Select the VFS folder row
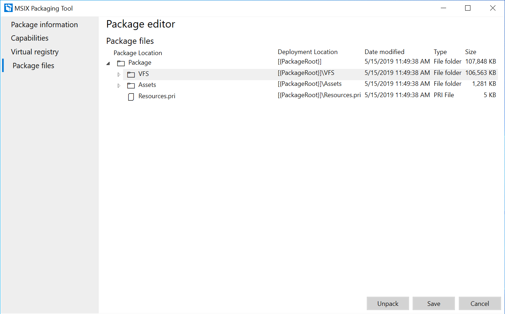 pyautogui.click(x=310, y=74)
